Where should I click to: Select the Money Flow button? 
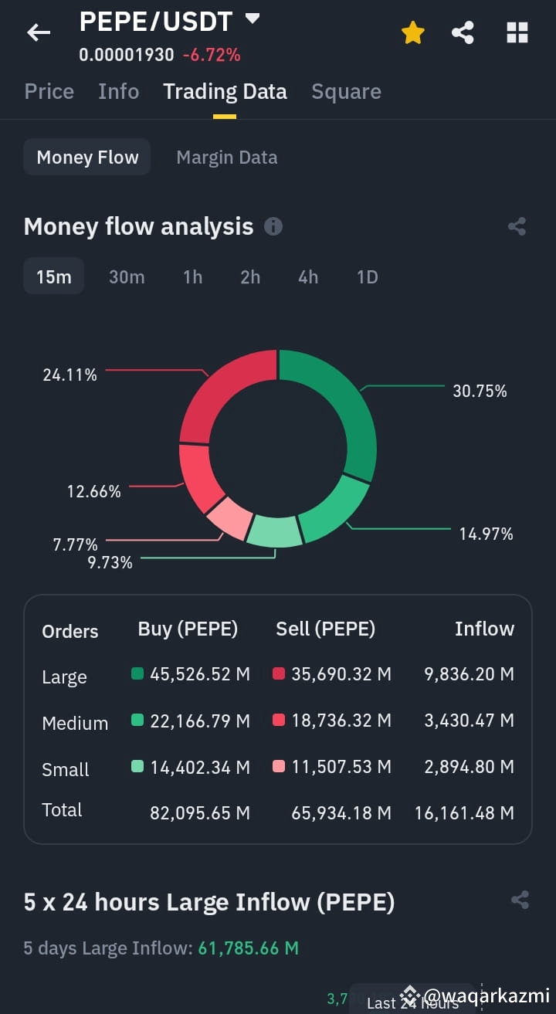pos(87,158)
